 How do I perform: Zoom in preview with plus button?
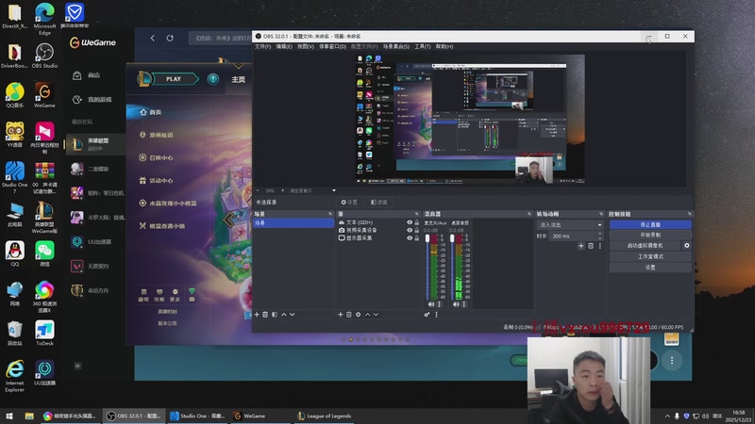point(282,191)
